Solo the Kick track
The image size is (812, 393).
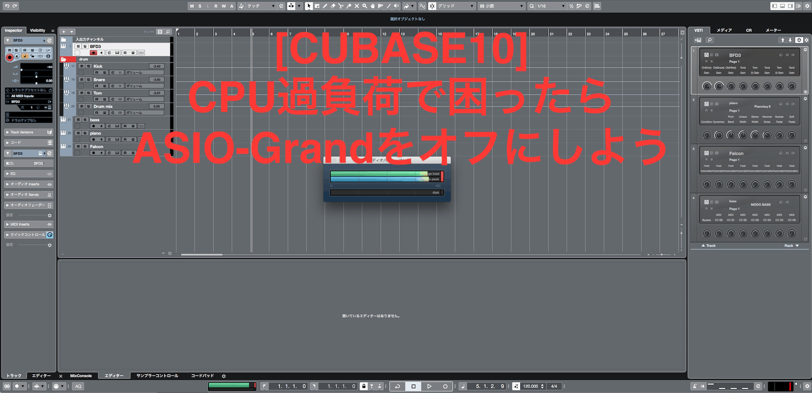pos(88,66)
